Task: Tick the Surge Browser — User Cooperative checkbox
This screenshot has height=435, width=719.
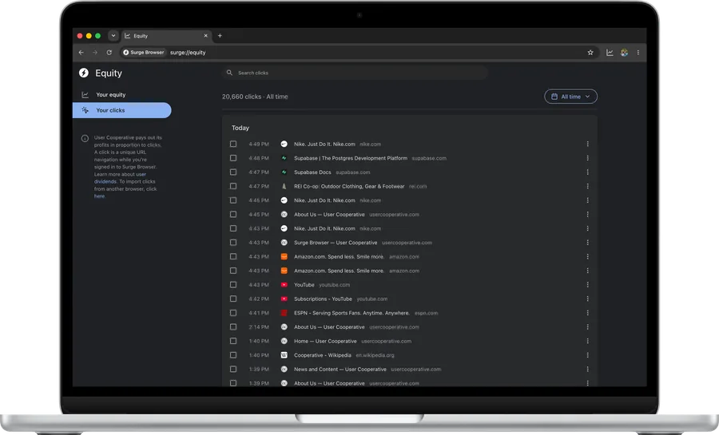Action: [x=233, y=243]
